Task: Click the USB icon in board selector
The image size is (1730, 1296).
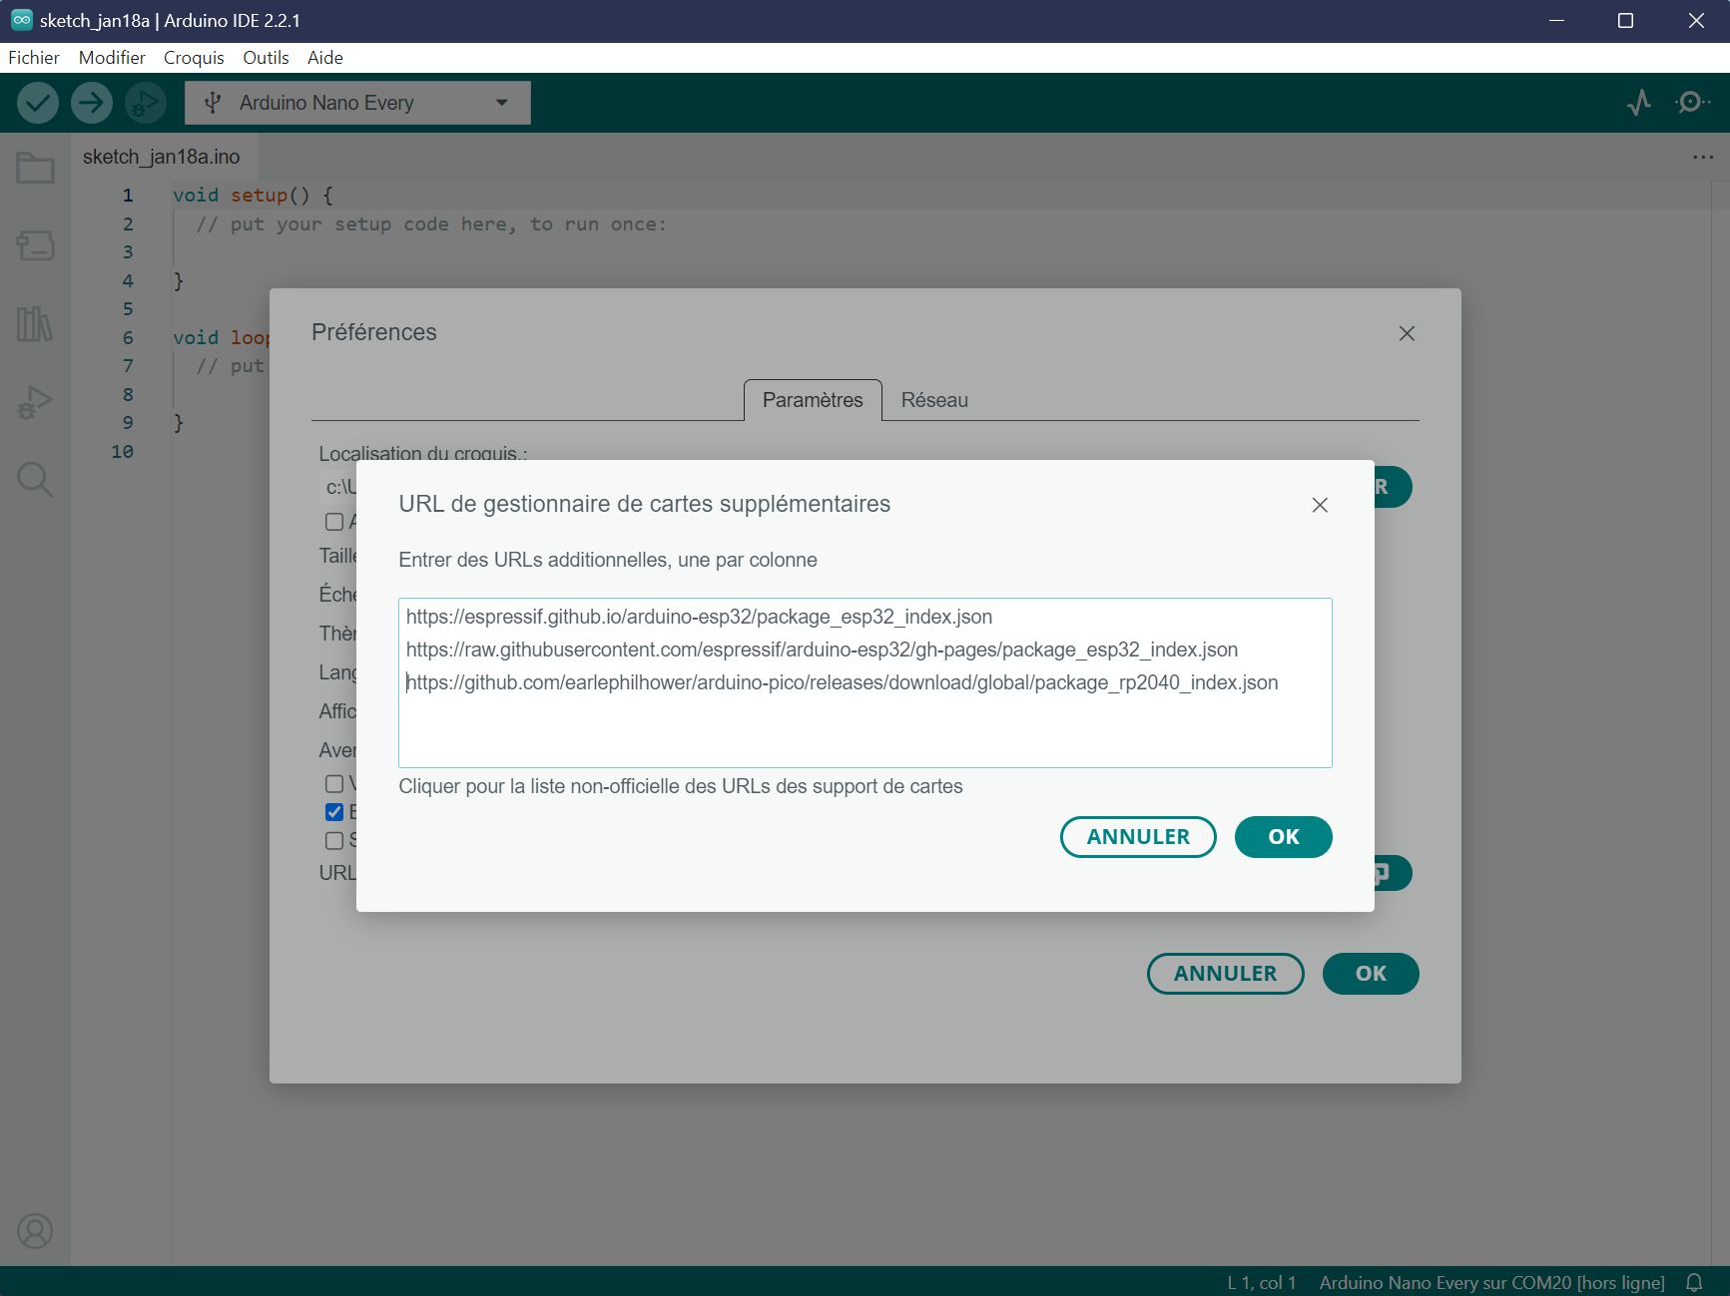Action: coord(212,103)
